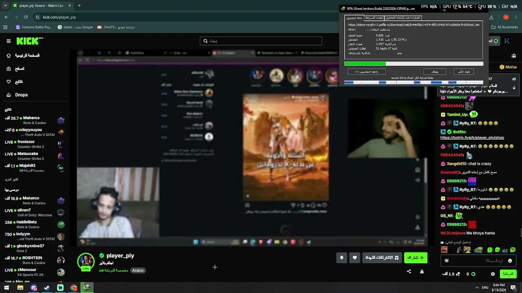Viewport: 522px width, 293px height.
Task: Open the botrix.live player_ply shop link in chat
Action: pos(472,138)
